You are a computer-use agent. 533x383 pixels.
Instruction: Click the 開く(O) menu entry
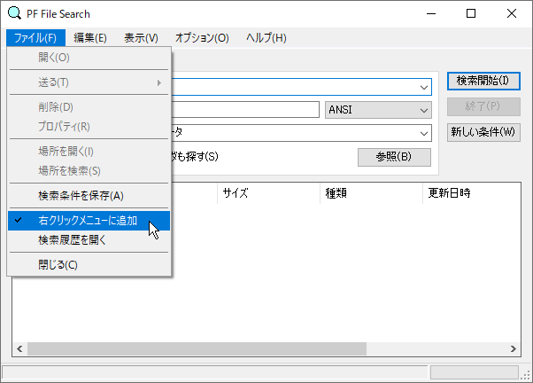[89, 58]
